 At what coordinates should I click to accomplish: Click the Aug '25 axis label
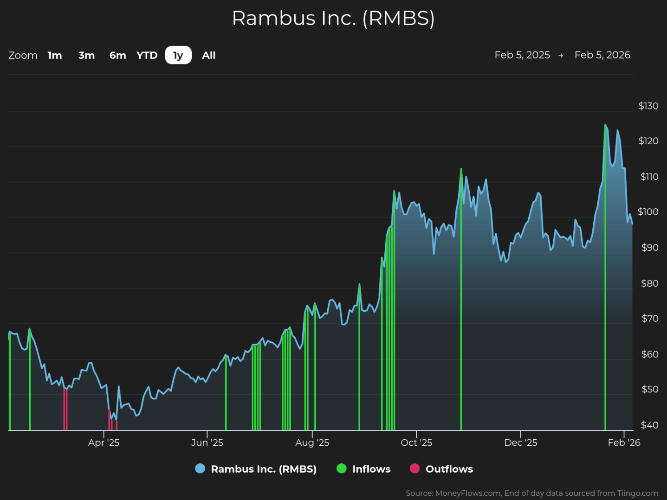[x=312, y=442]
